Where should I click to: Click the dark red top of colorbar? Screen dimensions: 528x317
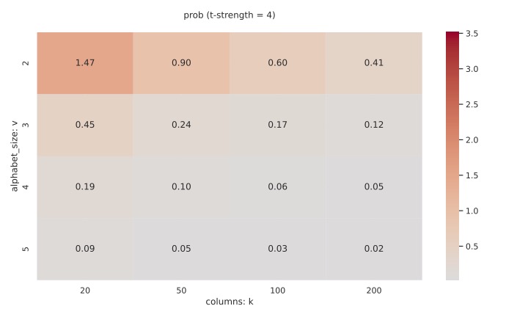coord(452,35)
